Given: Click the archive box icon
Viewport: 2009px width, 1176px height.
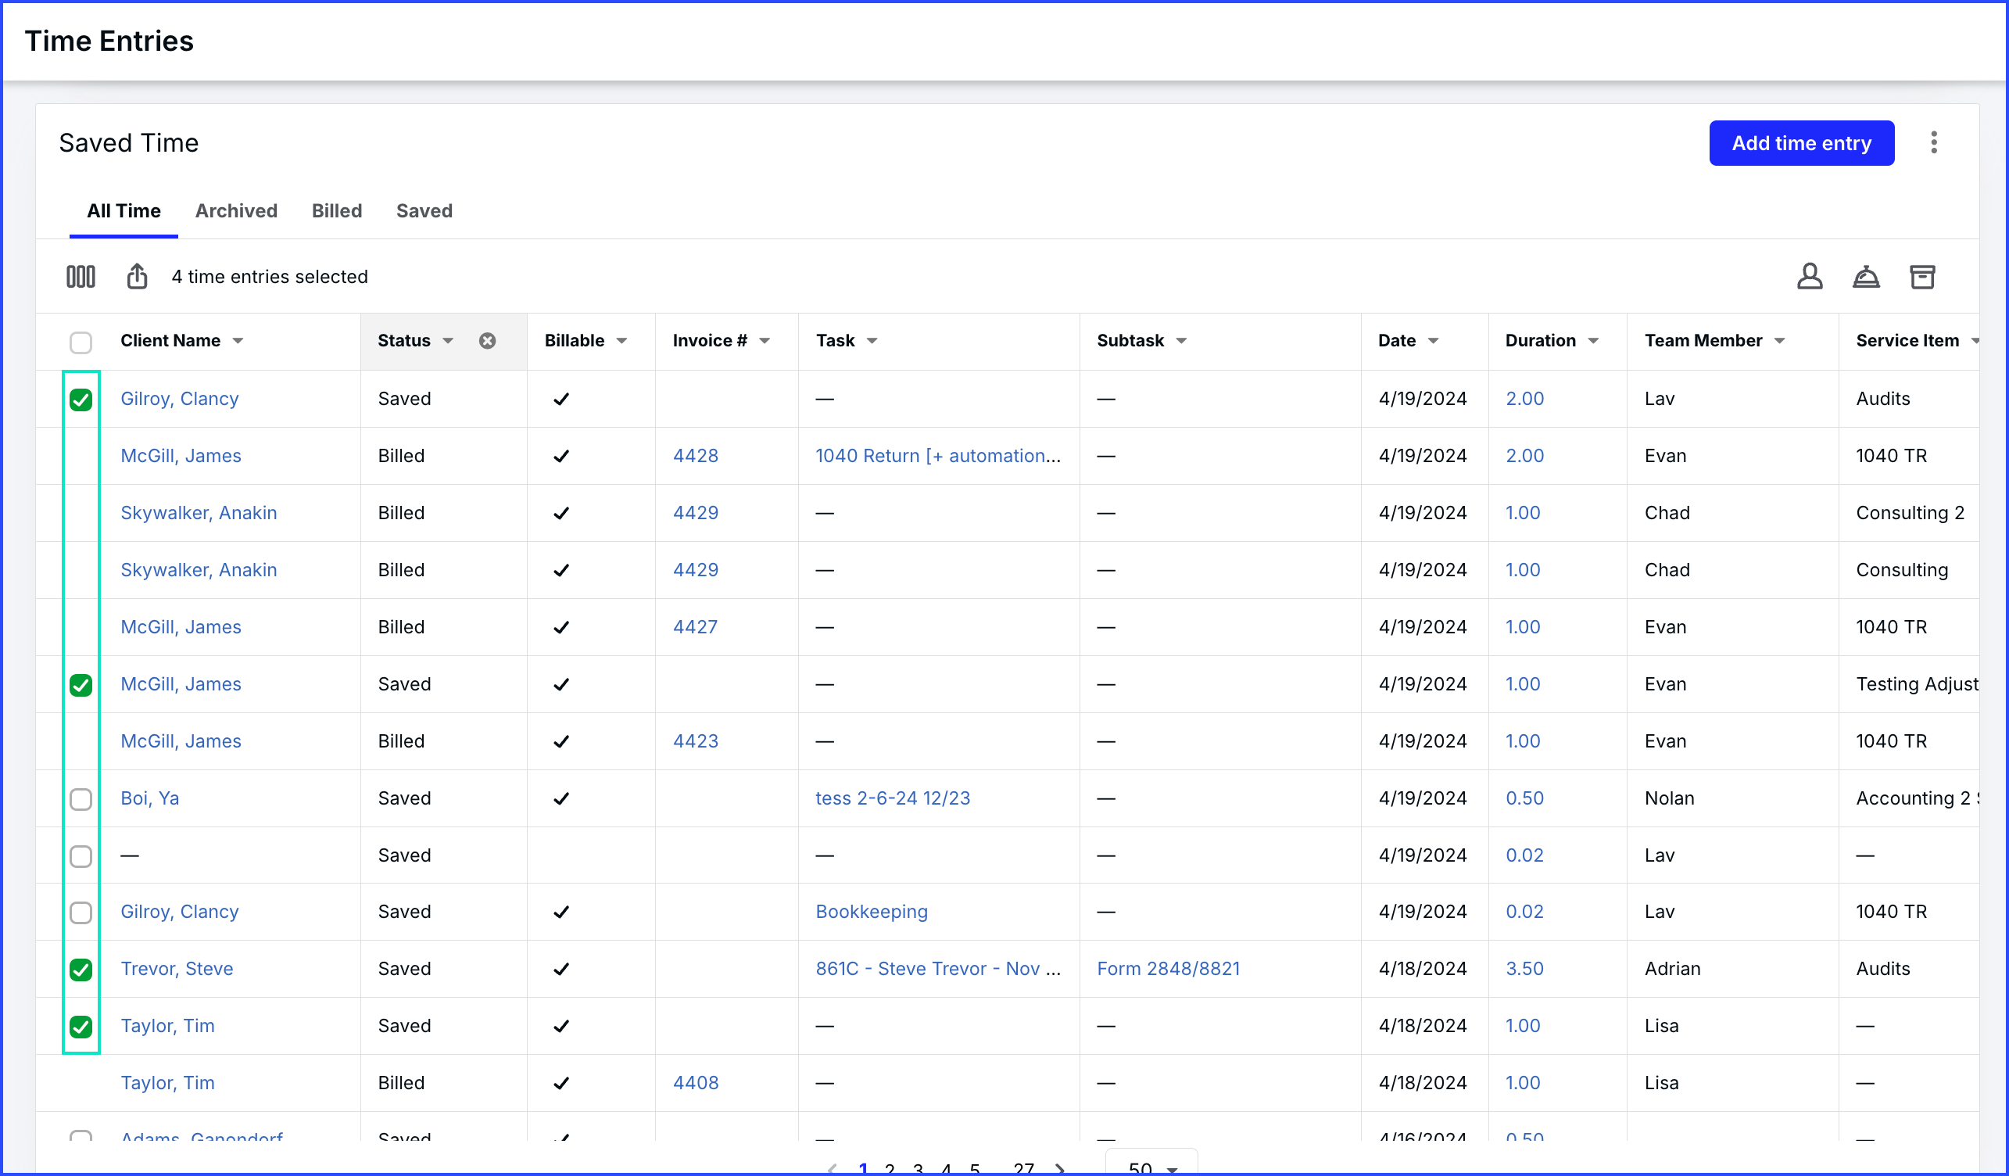Looking at the screenshot, I should (1923, 277).
